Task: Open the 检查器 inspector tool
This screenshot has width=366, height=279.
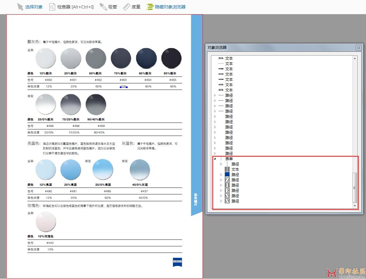Action: click(71, 7)
